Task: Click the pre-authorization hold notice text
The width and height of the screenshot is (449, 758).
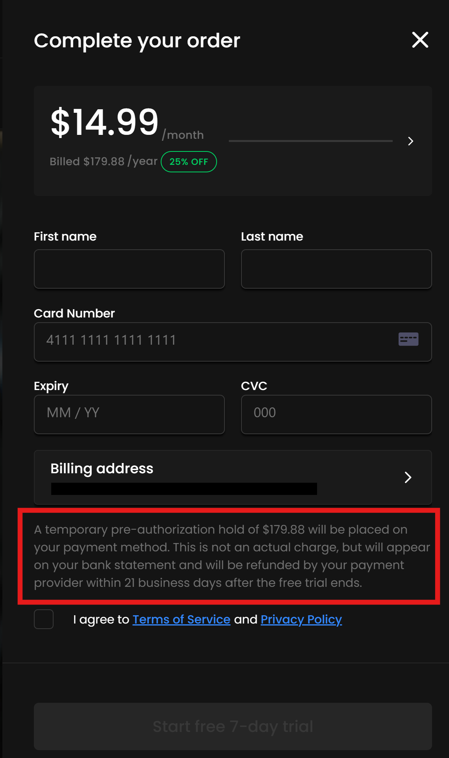Action: tap(228, 556)
